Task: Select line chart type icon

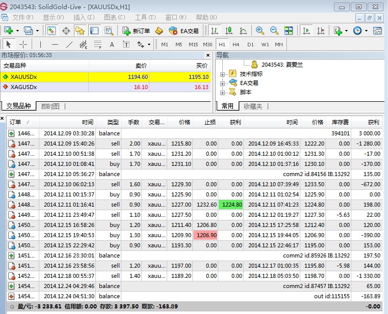Action: pyautogui.click(x=243, y=31)
